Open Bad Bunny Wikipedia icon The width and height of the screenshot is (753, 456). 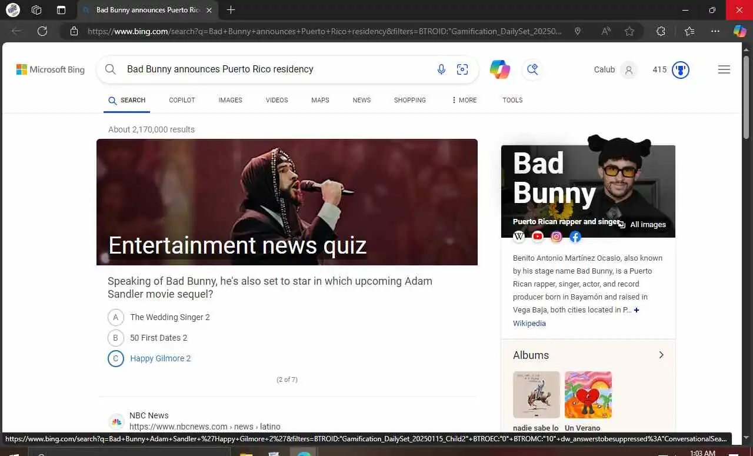point(519,237)
